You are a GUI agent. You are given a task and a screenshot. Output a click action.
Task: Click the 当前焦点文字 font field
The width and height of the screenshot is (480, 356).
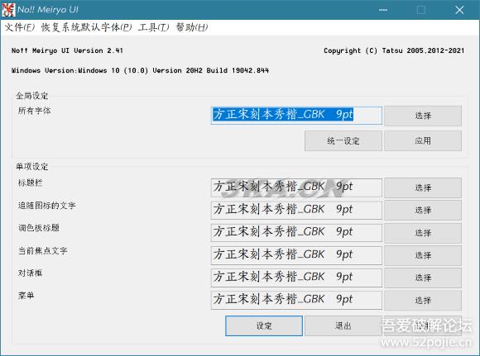coord(296,255)
